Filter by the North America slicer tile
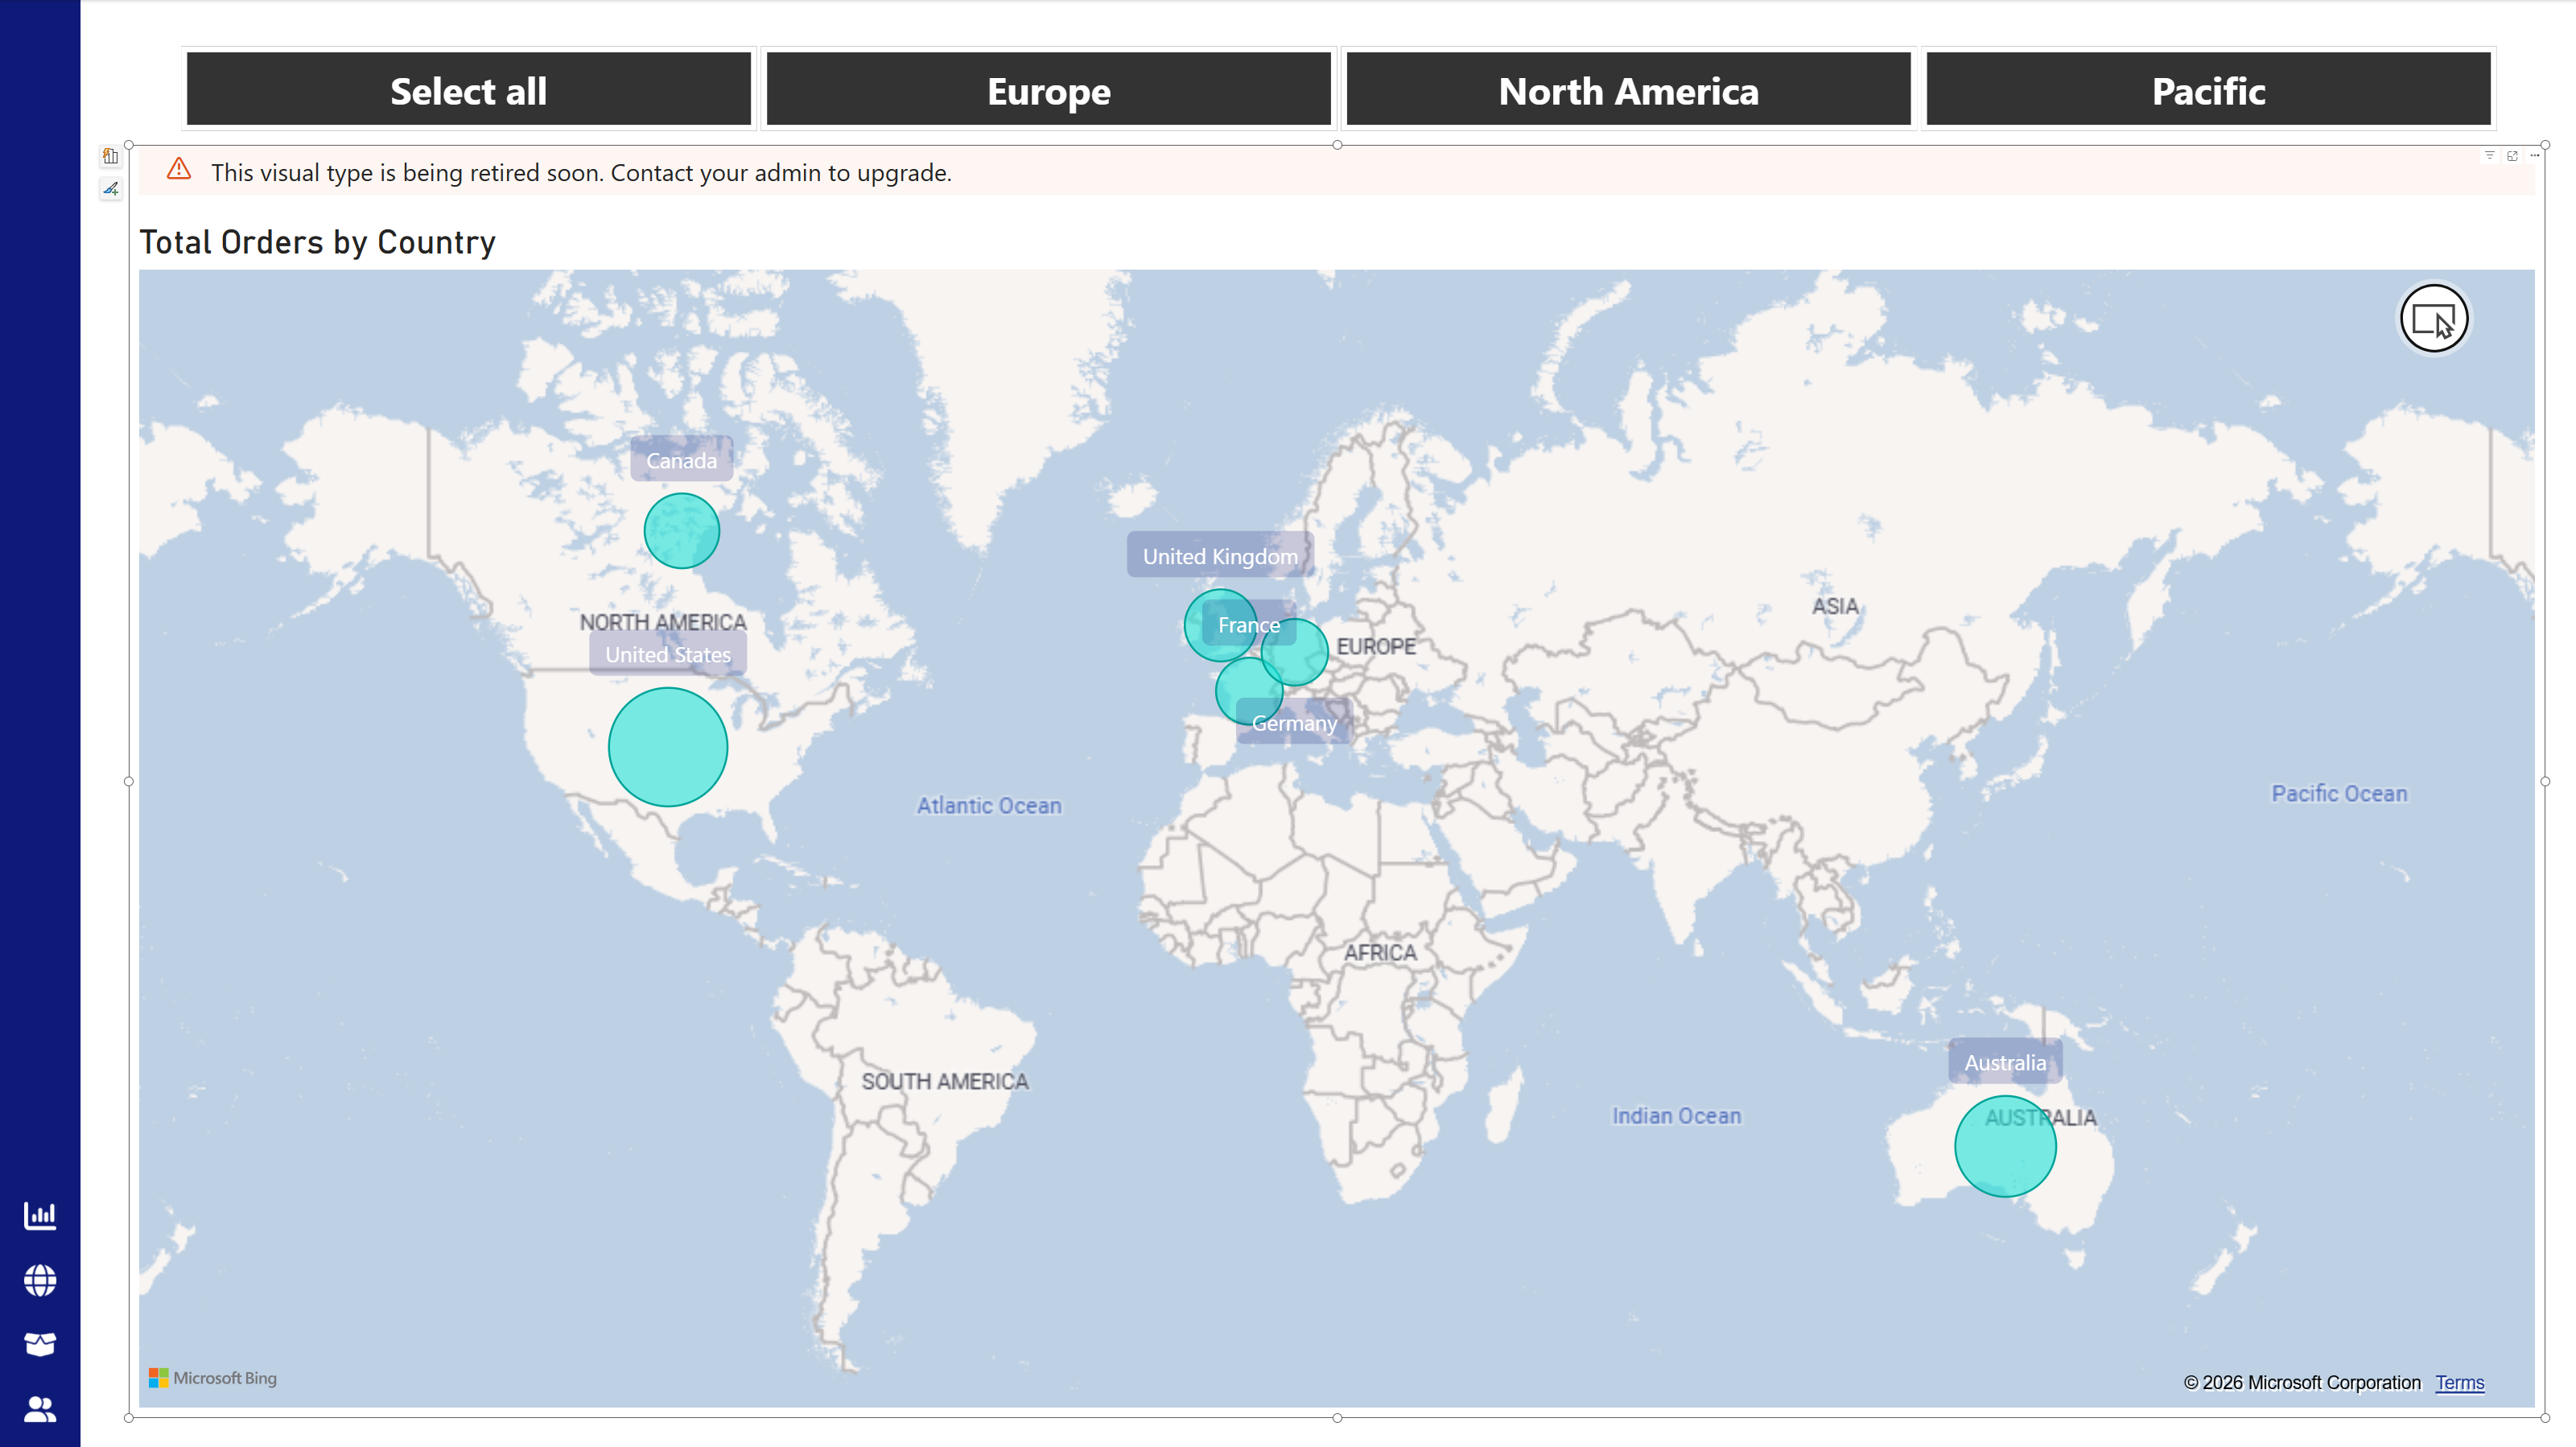Screen dimensions: 2576x1447 point(1628,90)
